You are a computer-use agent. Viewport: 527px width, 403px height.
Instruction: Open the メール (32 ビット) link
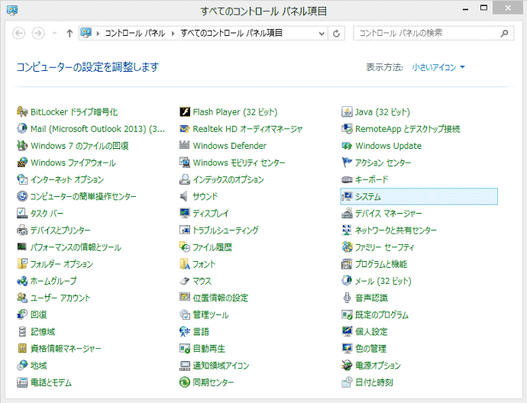383,281
